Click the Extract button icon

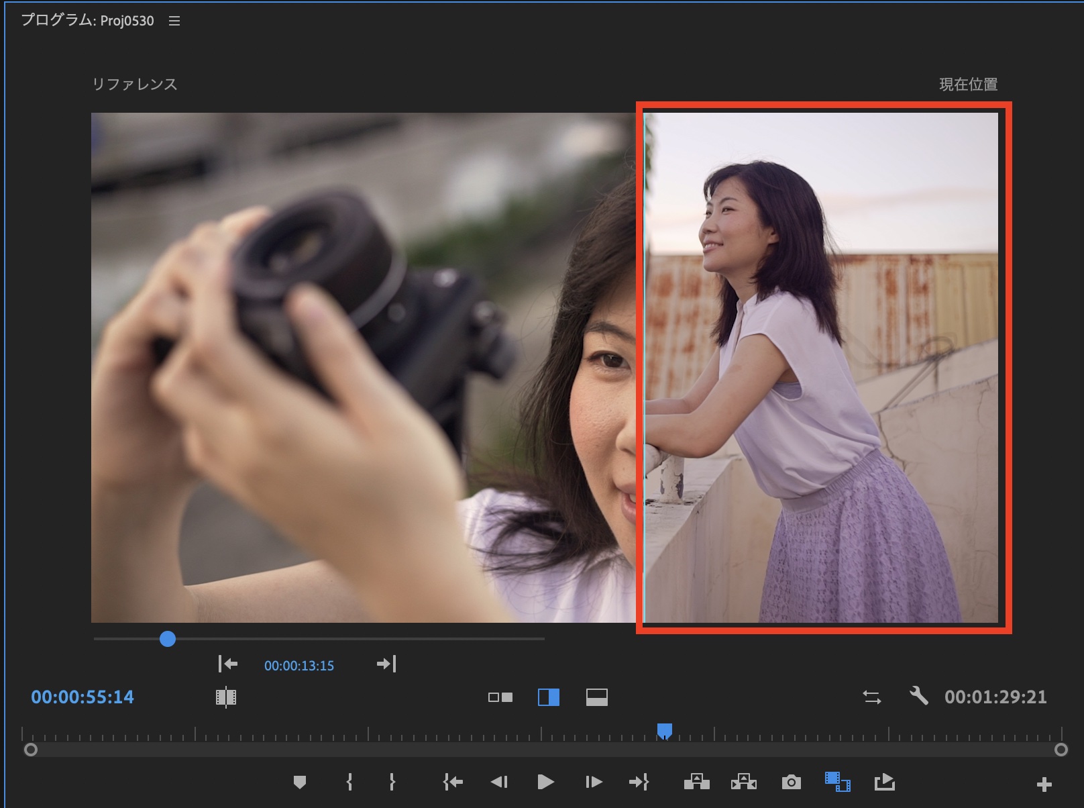743,782
